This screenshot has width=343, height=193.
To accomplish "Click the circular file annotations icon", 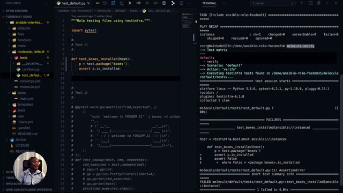I will click(164, 3).
